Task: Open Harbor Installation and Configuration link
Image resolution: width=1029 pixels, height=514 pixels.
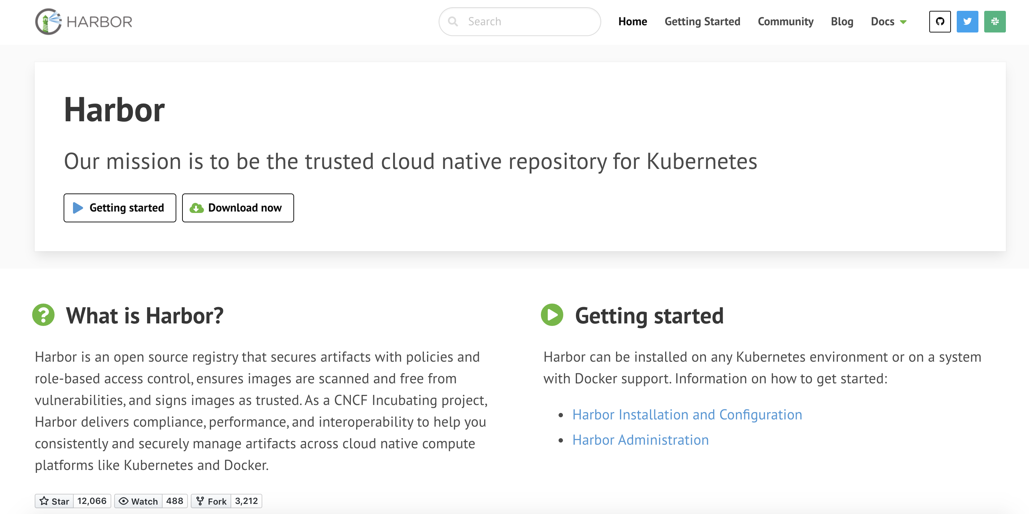Action: tap(687, 415)
